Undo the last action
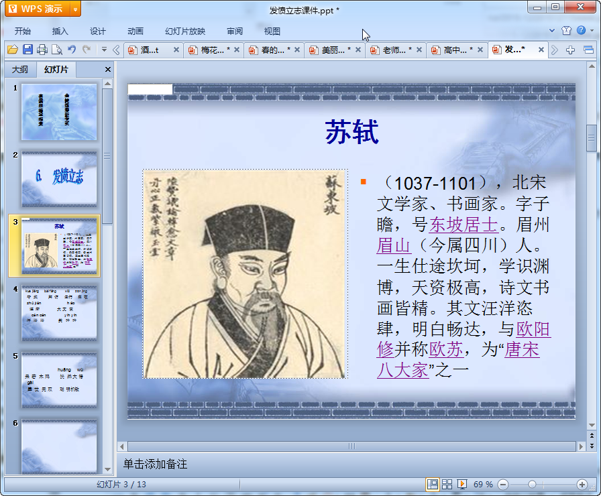This screenshot has height=496, width=601. (72, 50)
